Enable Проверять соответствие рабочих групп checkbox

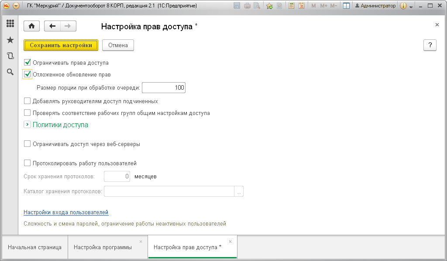click(28, 113)
